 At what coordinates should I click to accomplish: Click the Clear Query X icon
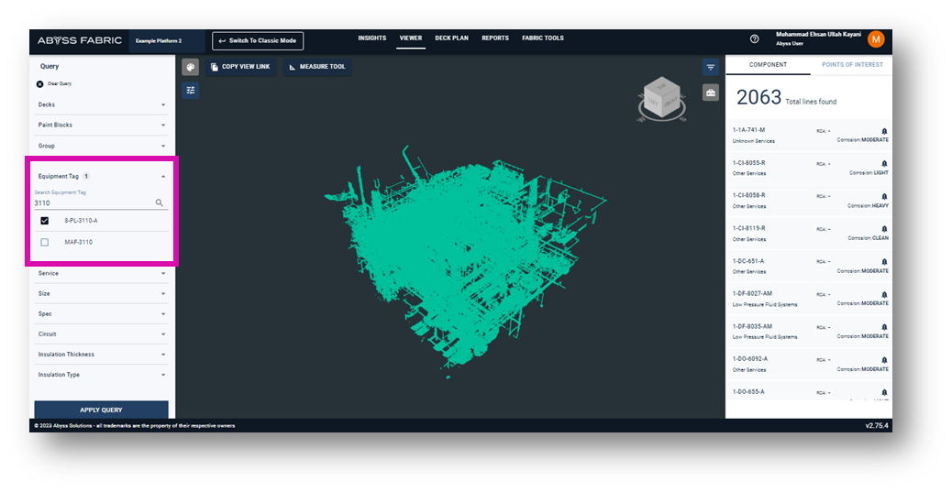(39, 83)
